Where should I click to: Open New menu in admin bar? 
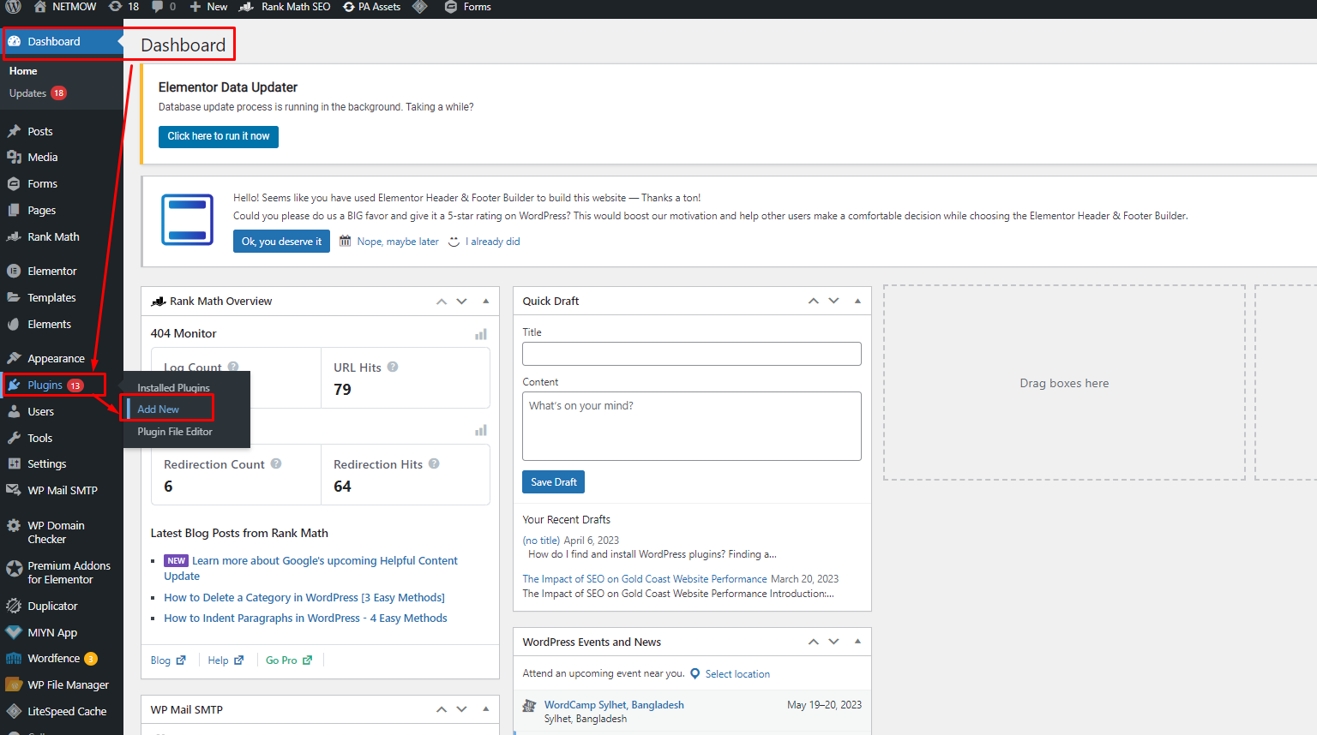(208, 7)
